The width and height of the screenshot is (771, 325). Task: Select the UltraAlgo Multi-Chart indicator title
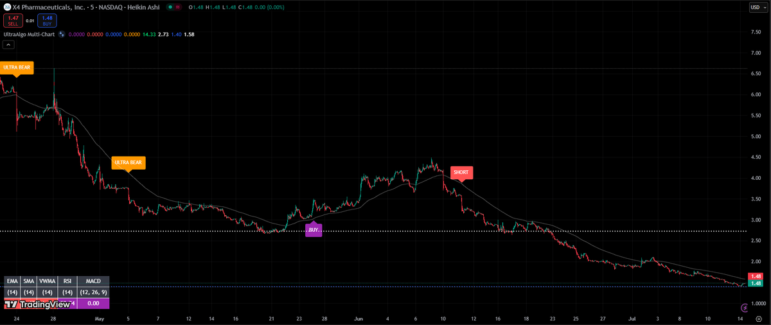coord(29,34)
